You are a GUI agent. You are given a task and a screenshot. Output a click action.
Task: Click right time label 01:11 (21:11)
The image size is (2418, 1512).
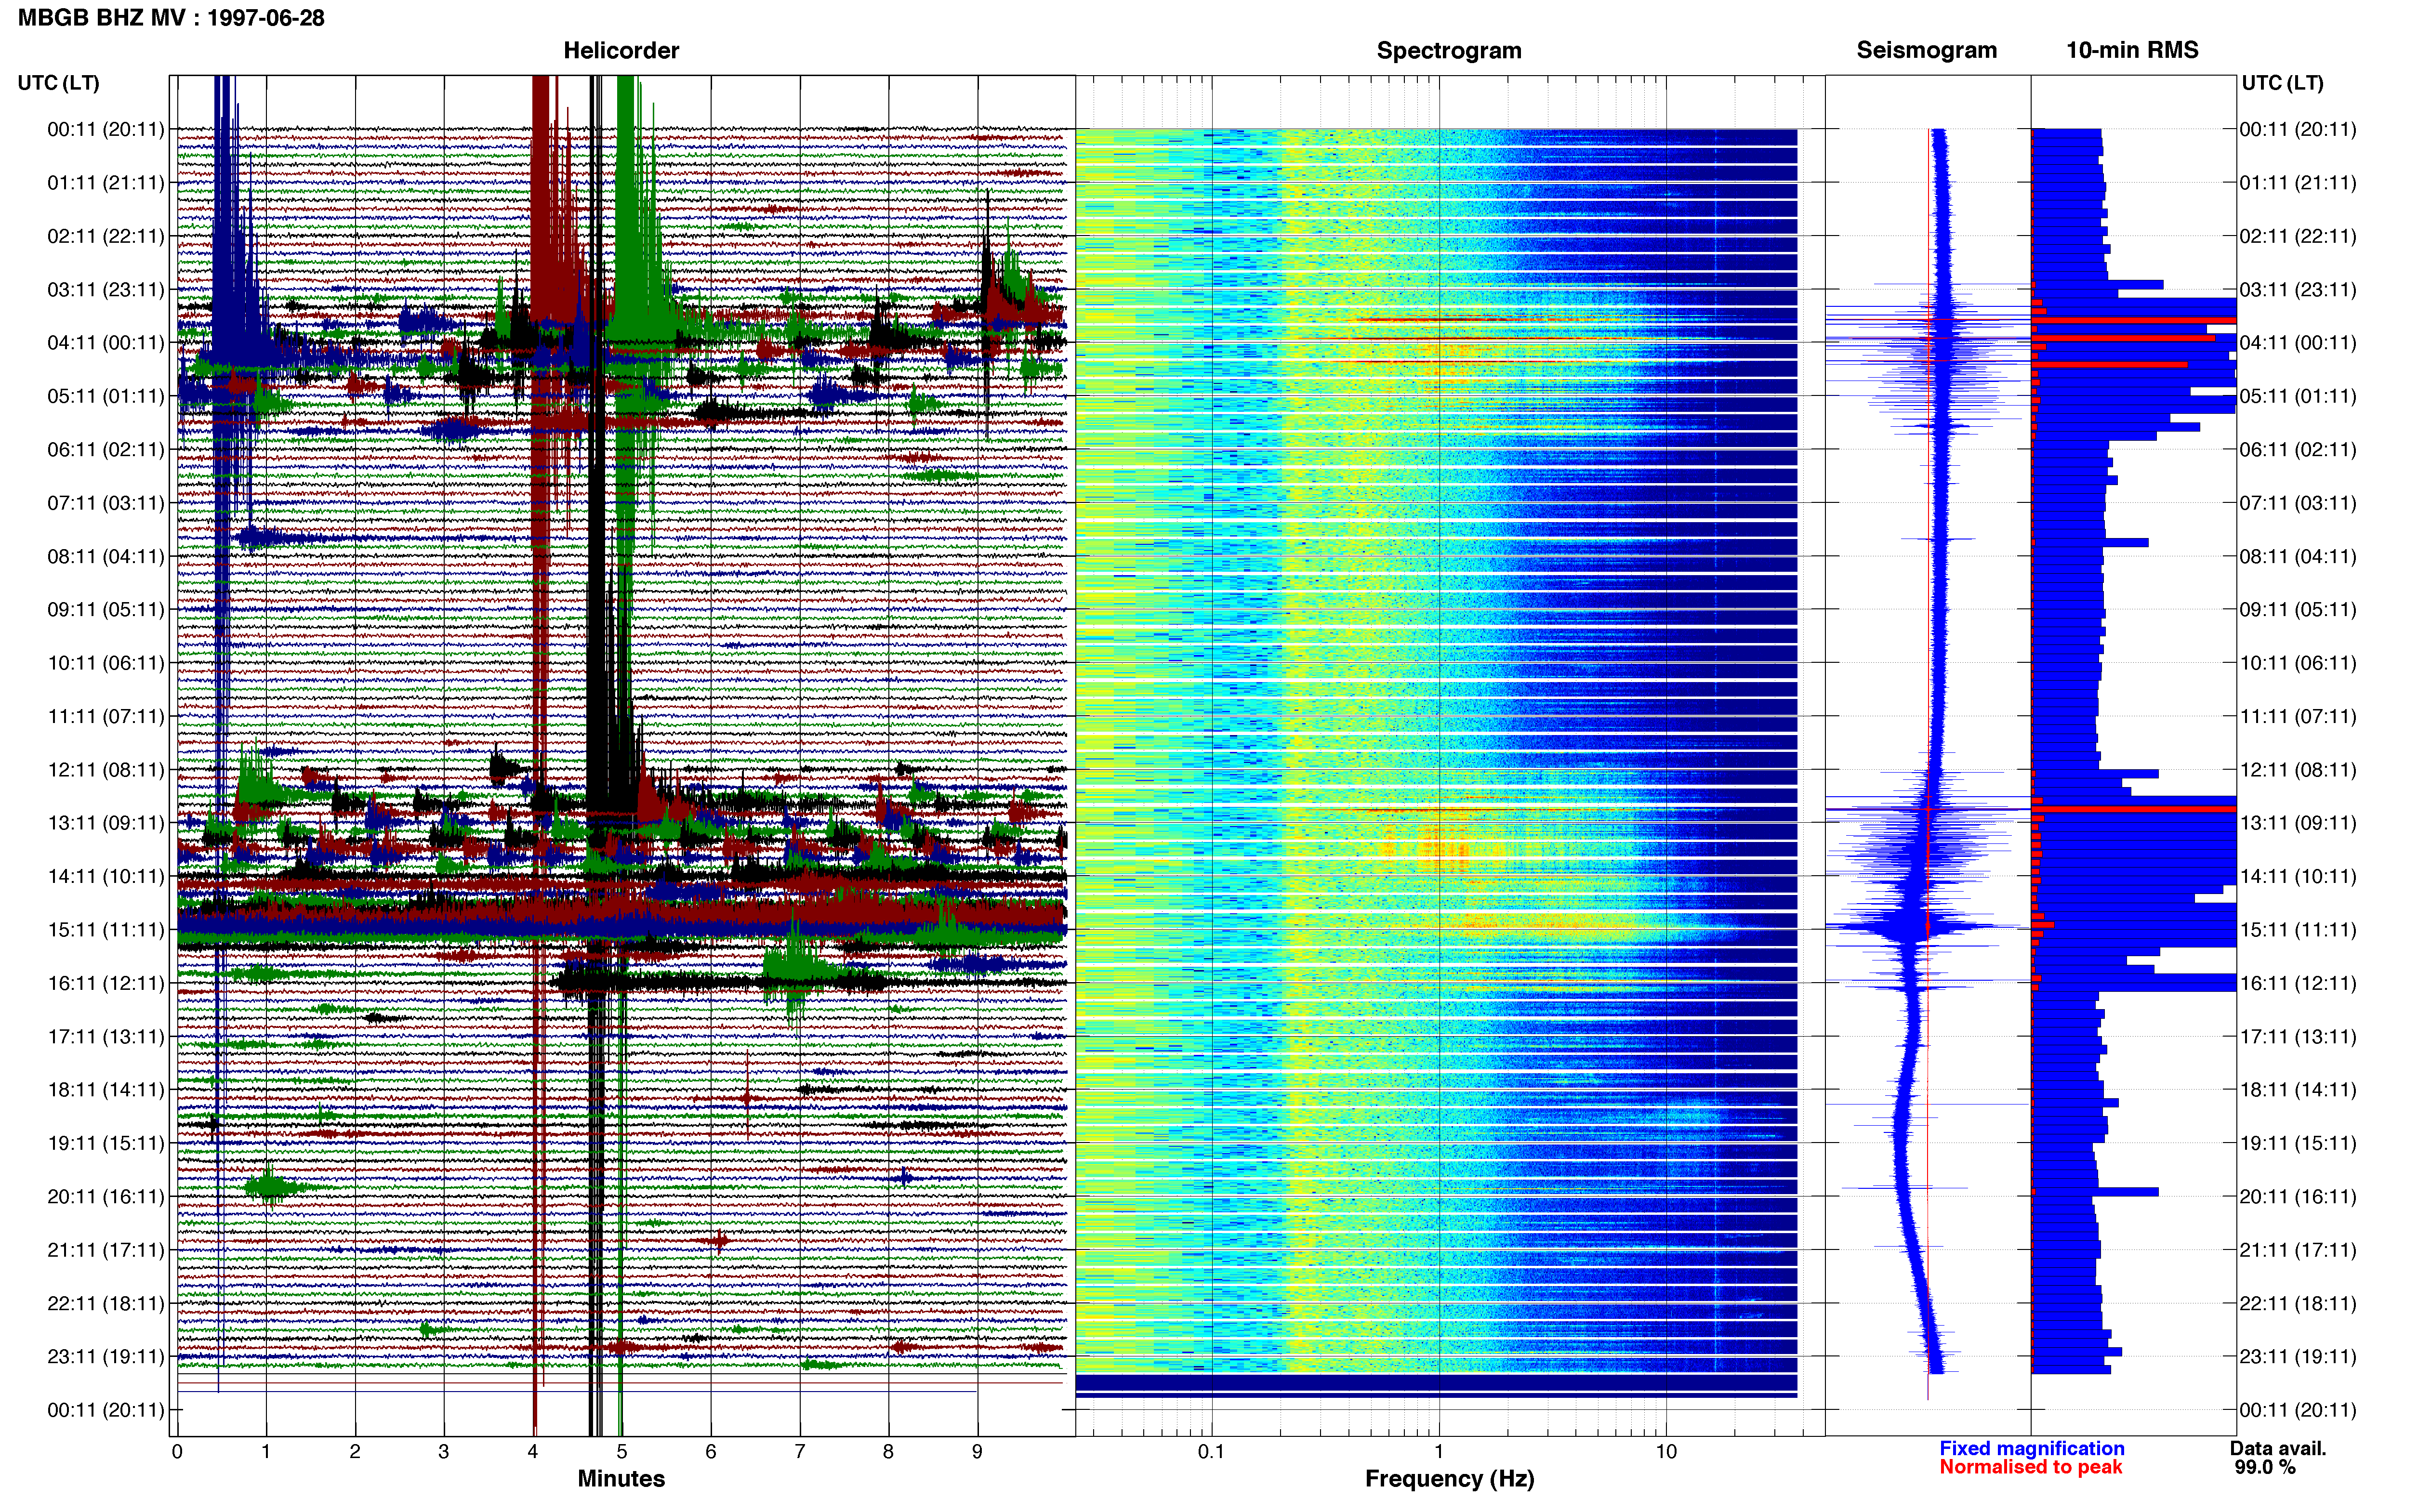click(x=2298, y=183)
